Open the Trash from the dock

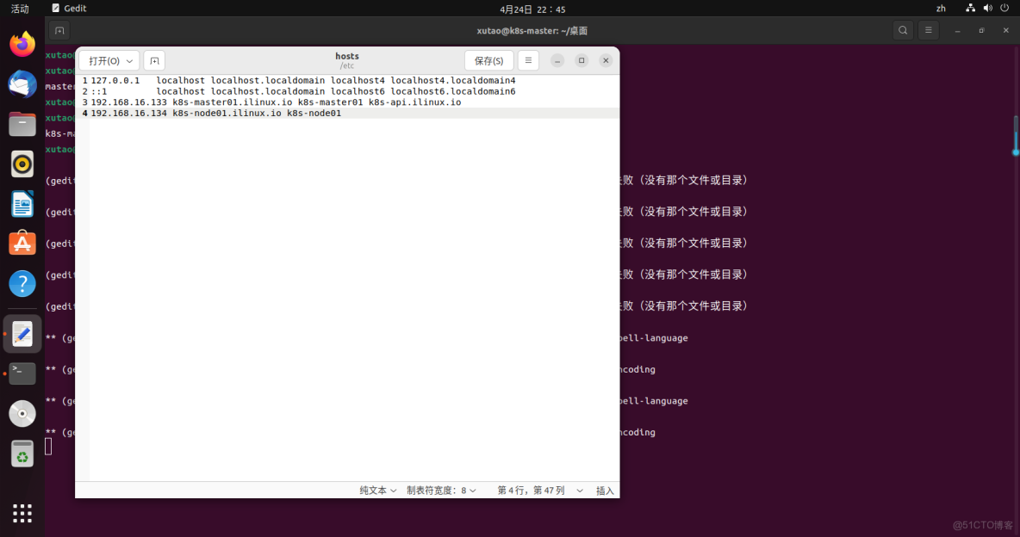click(x=22, y=454)
